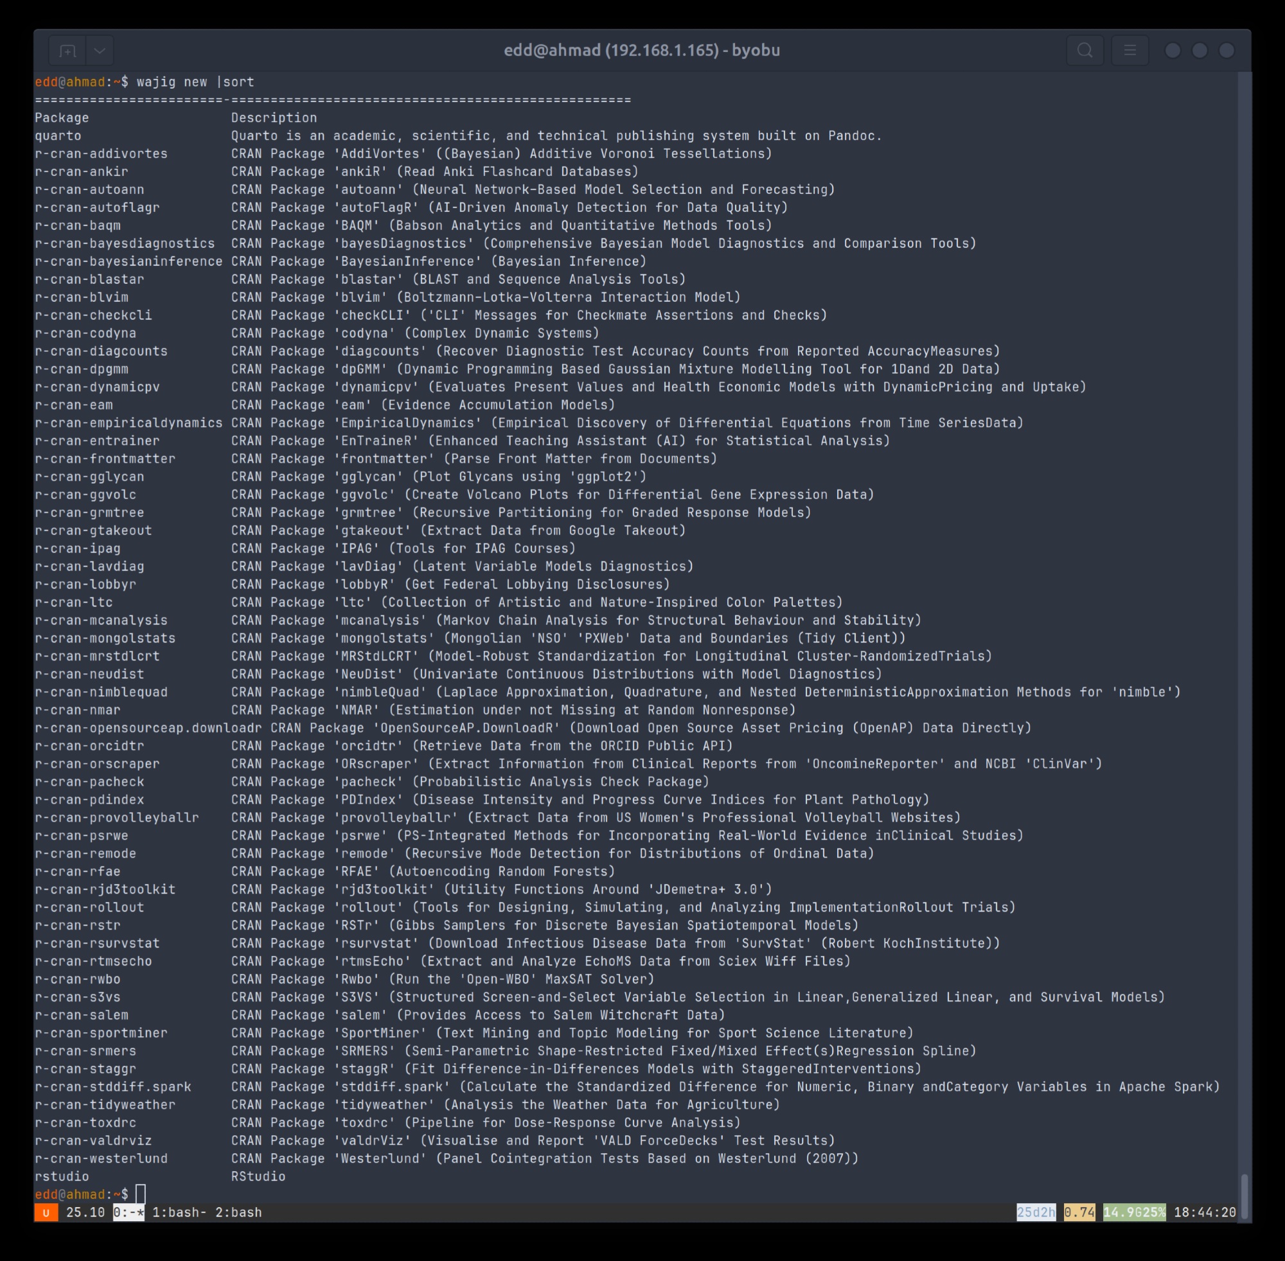Click the window title edd@ahmad byobu
Viewport: 1285px width, 1261px height.
tap(641, 50)
